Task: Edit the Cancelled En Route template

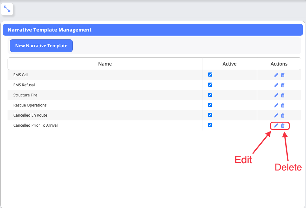Action: point(276,115)
